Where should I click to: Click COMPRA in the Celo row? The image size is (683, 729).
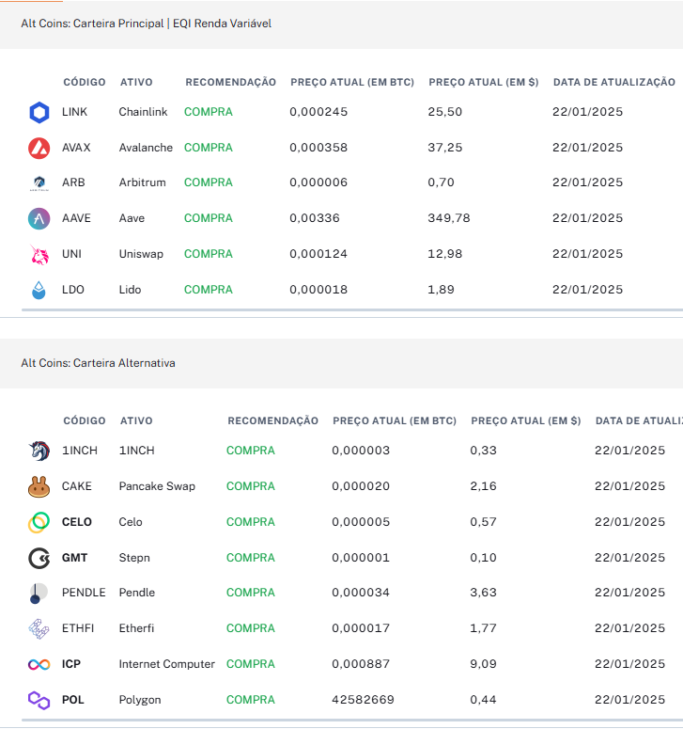[x=251, y=522]
